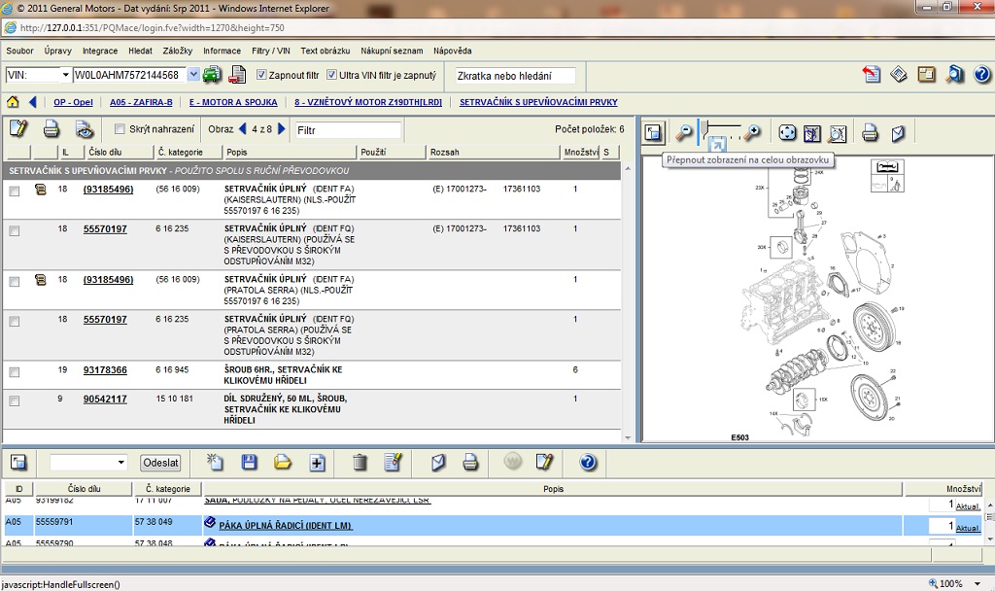Enable the 'Skrýt nahrazení' checkbox
This screenshot has width=995, height=591.
[120, 129]
